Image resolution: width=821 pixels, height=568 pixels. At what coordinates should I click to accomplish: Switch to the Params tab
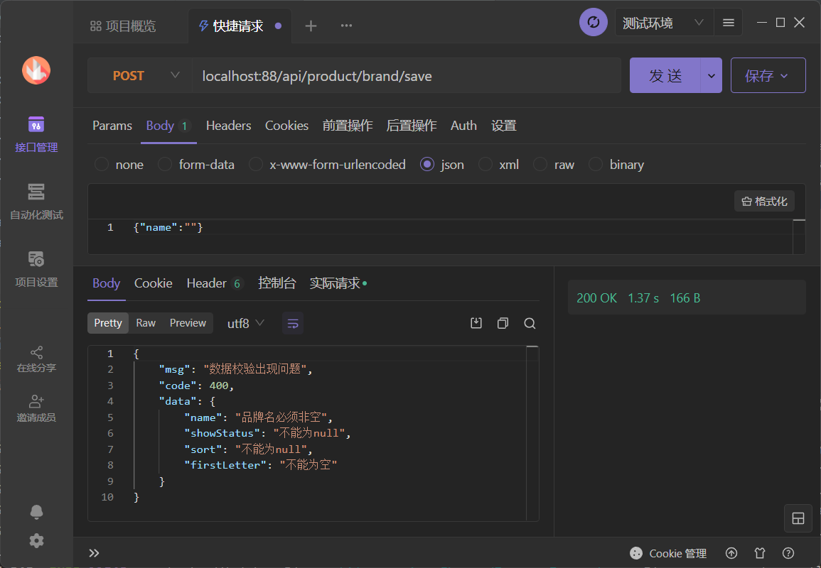point(112,126)
